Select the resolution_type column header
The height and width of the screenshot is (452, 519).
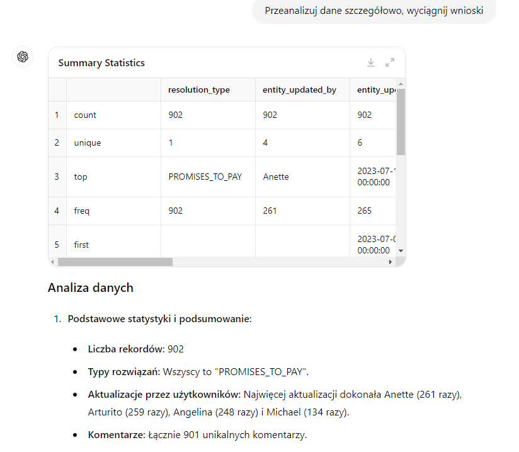point(199,90)
